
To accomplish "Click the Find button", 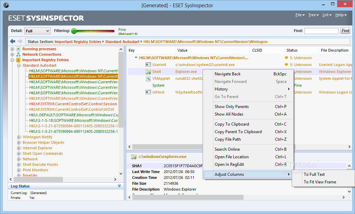I will [345, 31].
